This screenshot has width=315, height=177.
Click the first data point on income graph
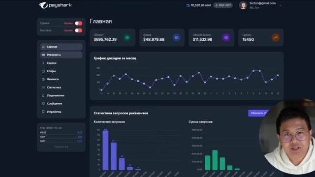(x=101, y=90)
